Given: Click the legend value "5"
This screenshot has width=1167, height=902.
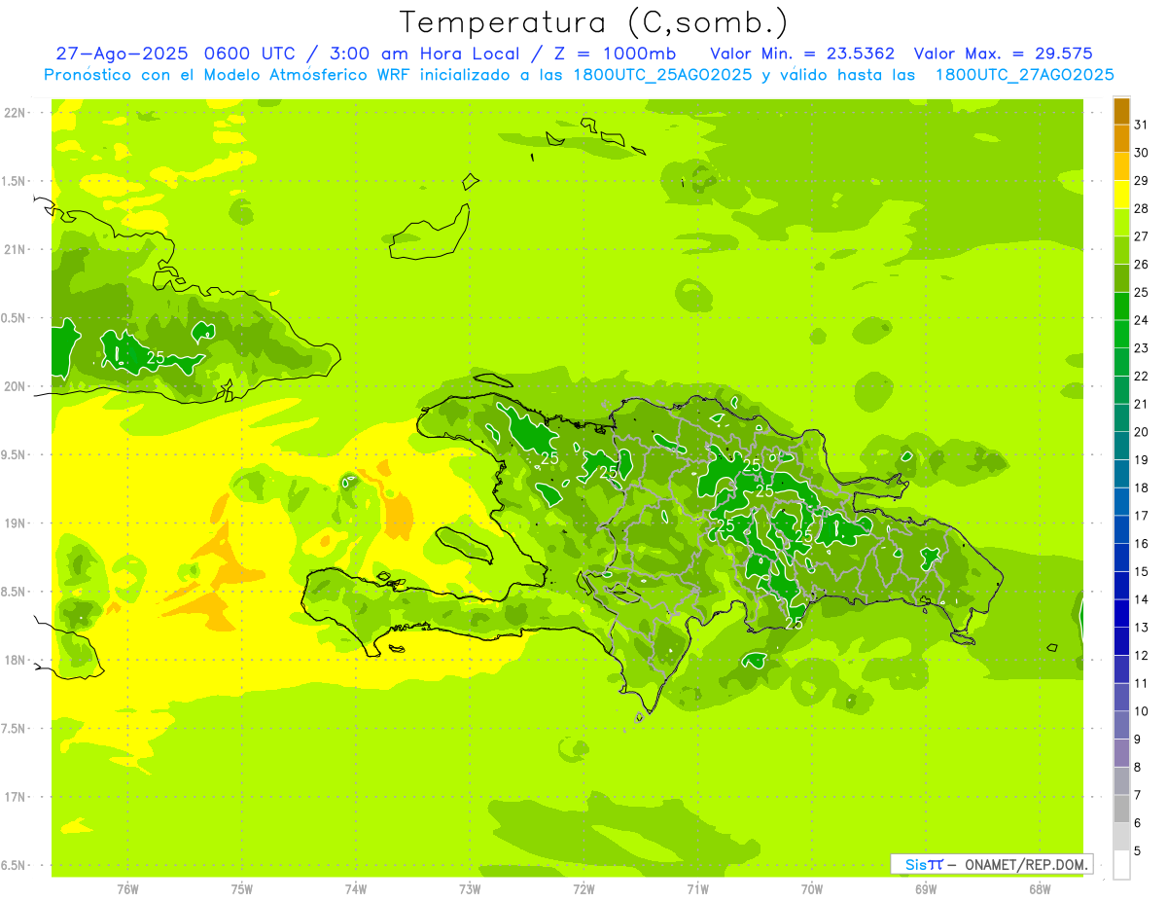Looking at the screenshot, I should pyautogui.click(x=1138, y=851).
